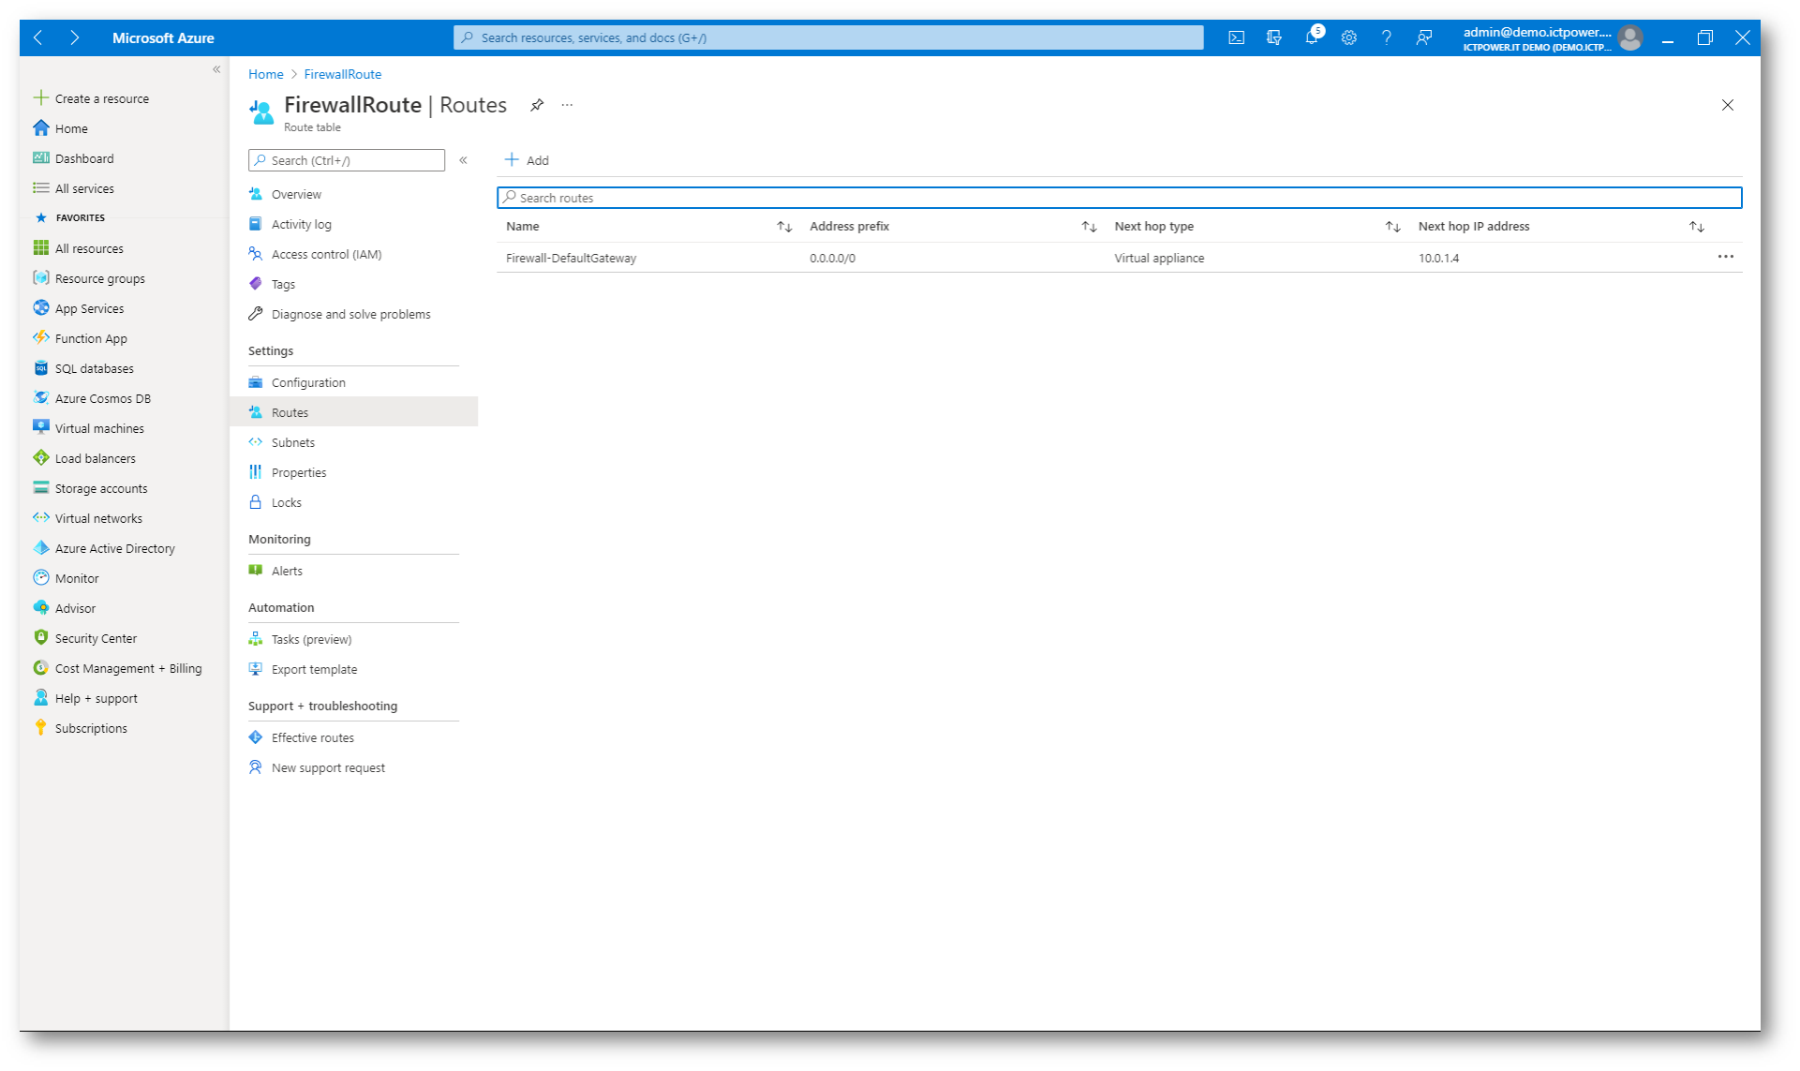Open Tasks (preview) under Automation

[x=311, y=639]
